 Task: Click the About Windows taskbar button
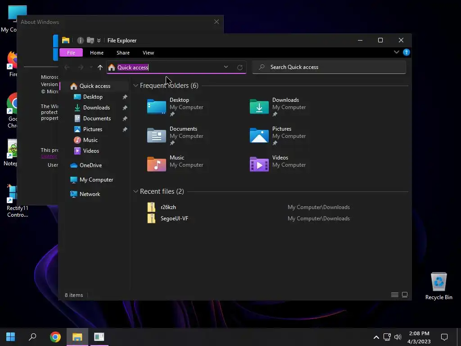click(x=99, y=337)
